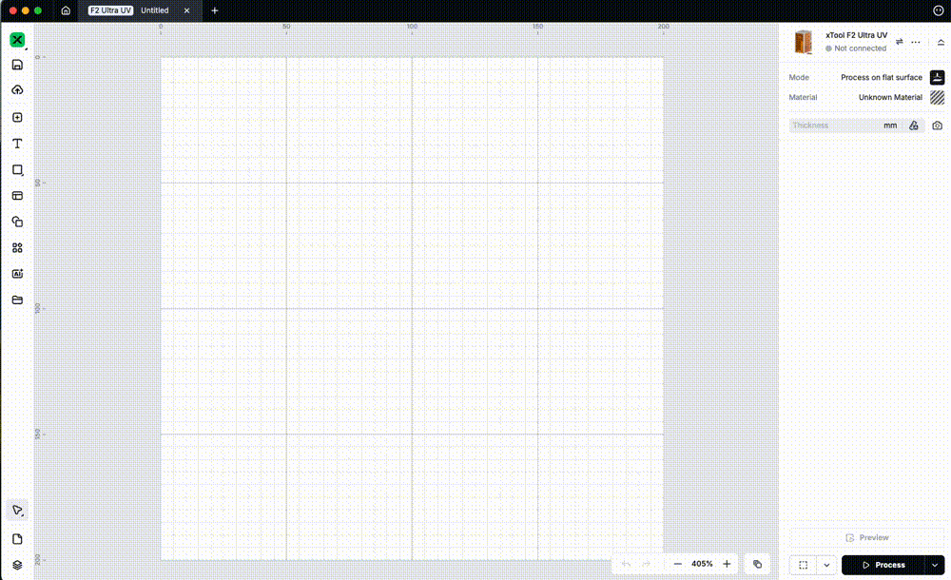Click the Thickness input field

point(833,126)
